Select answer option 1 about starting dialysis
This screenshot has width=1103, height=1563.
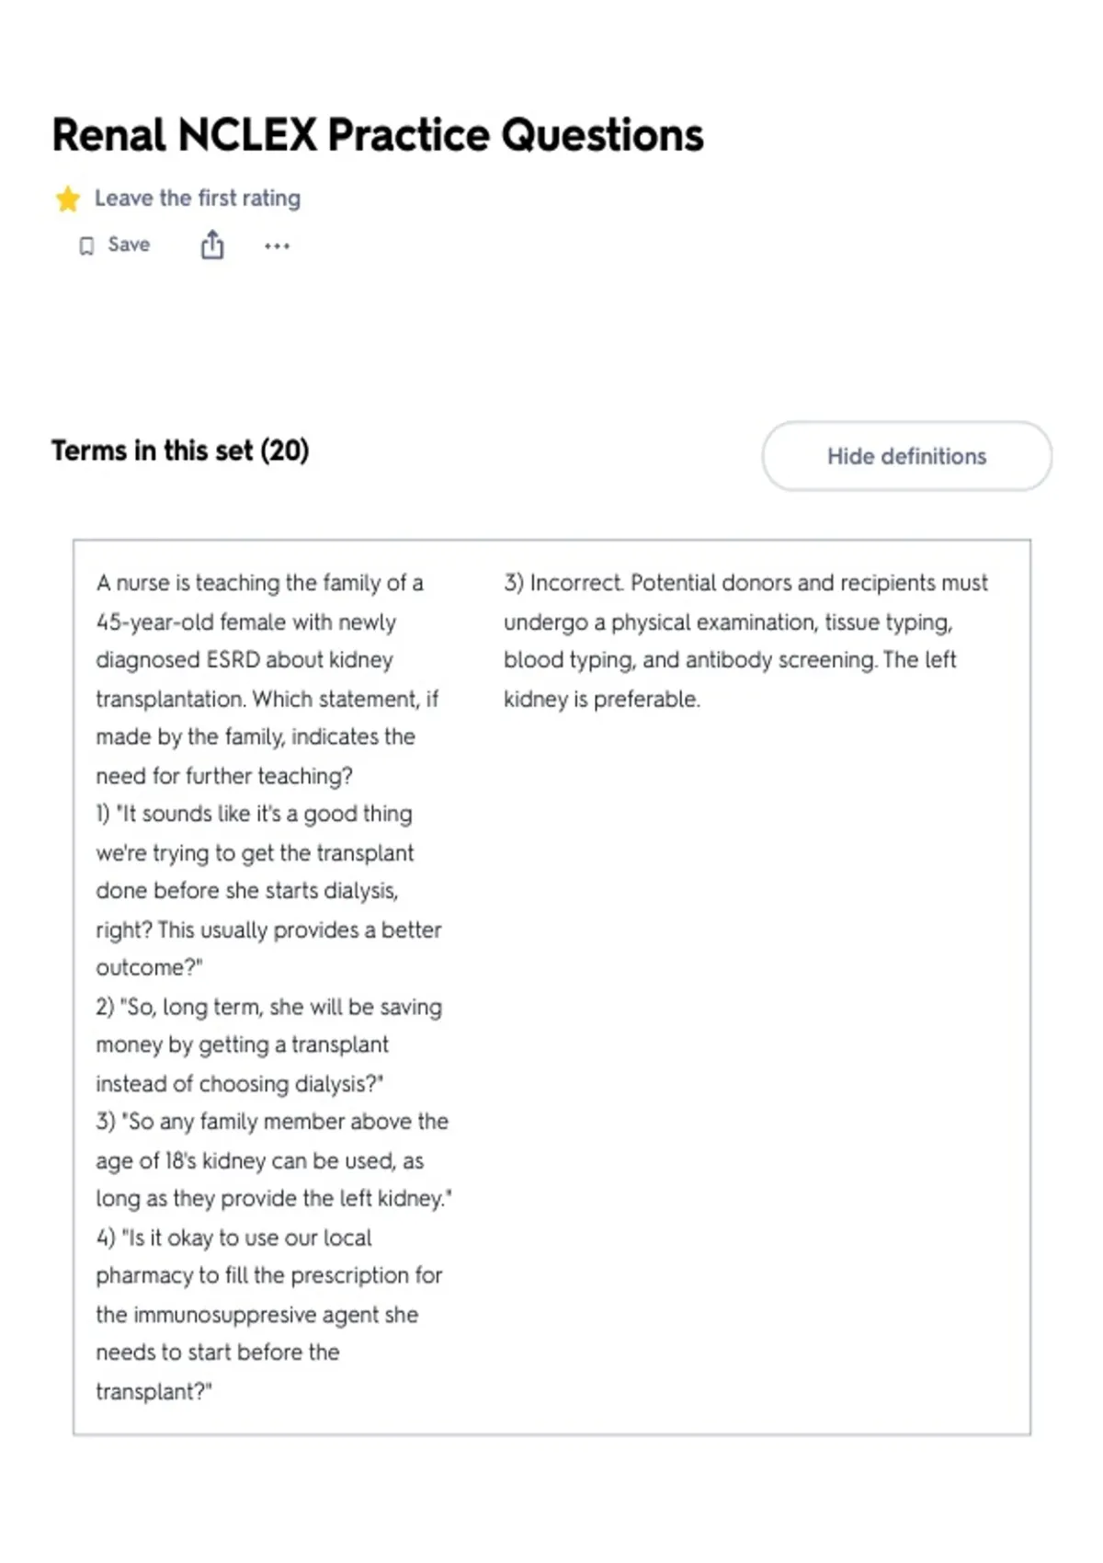(268, 891)
